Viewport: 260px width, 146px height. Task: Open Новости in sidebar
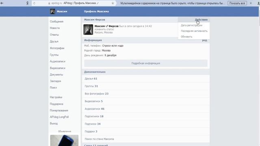tap(55, 28)
